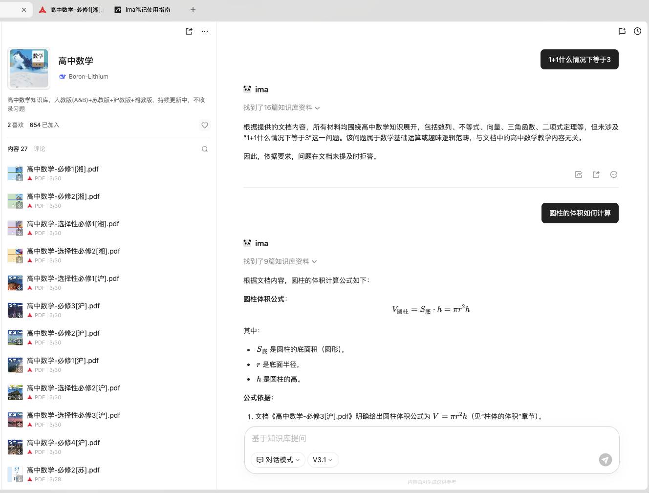Start a new chat with top-right icon

tap(622, 31)
